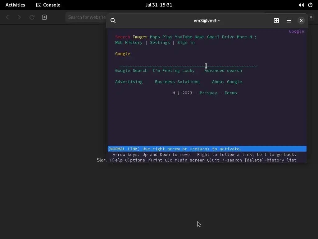Click the NORMAL LINK status line
The height and width of the screenshot is (239, 318).
coord(207,149)
